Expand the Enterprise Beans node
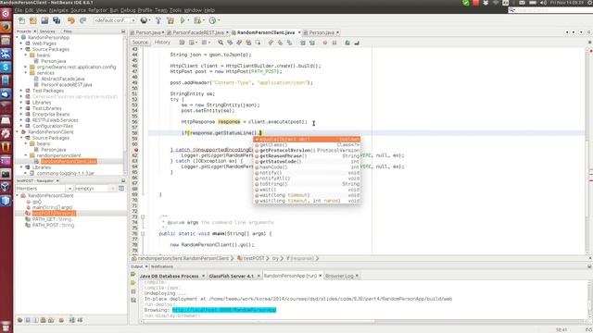The width and height of the screenshot is (593, 333). [21, 114]
